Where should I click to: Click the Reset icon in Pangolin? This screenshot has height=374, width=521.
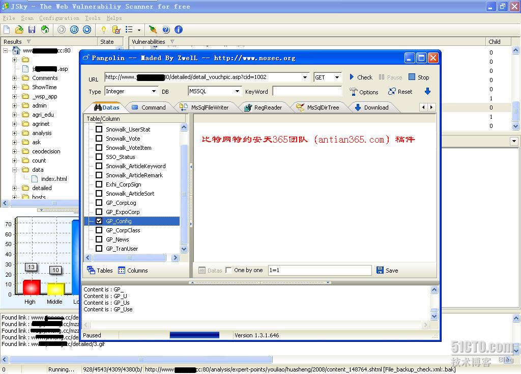[x=392, y=92]
